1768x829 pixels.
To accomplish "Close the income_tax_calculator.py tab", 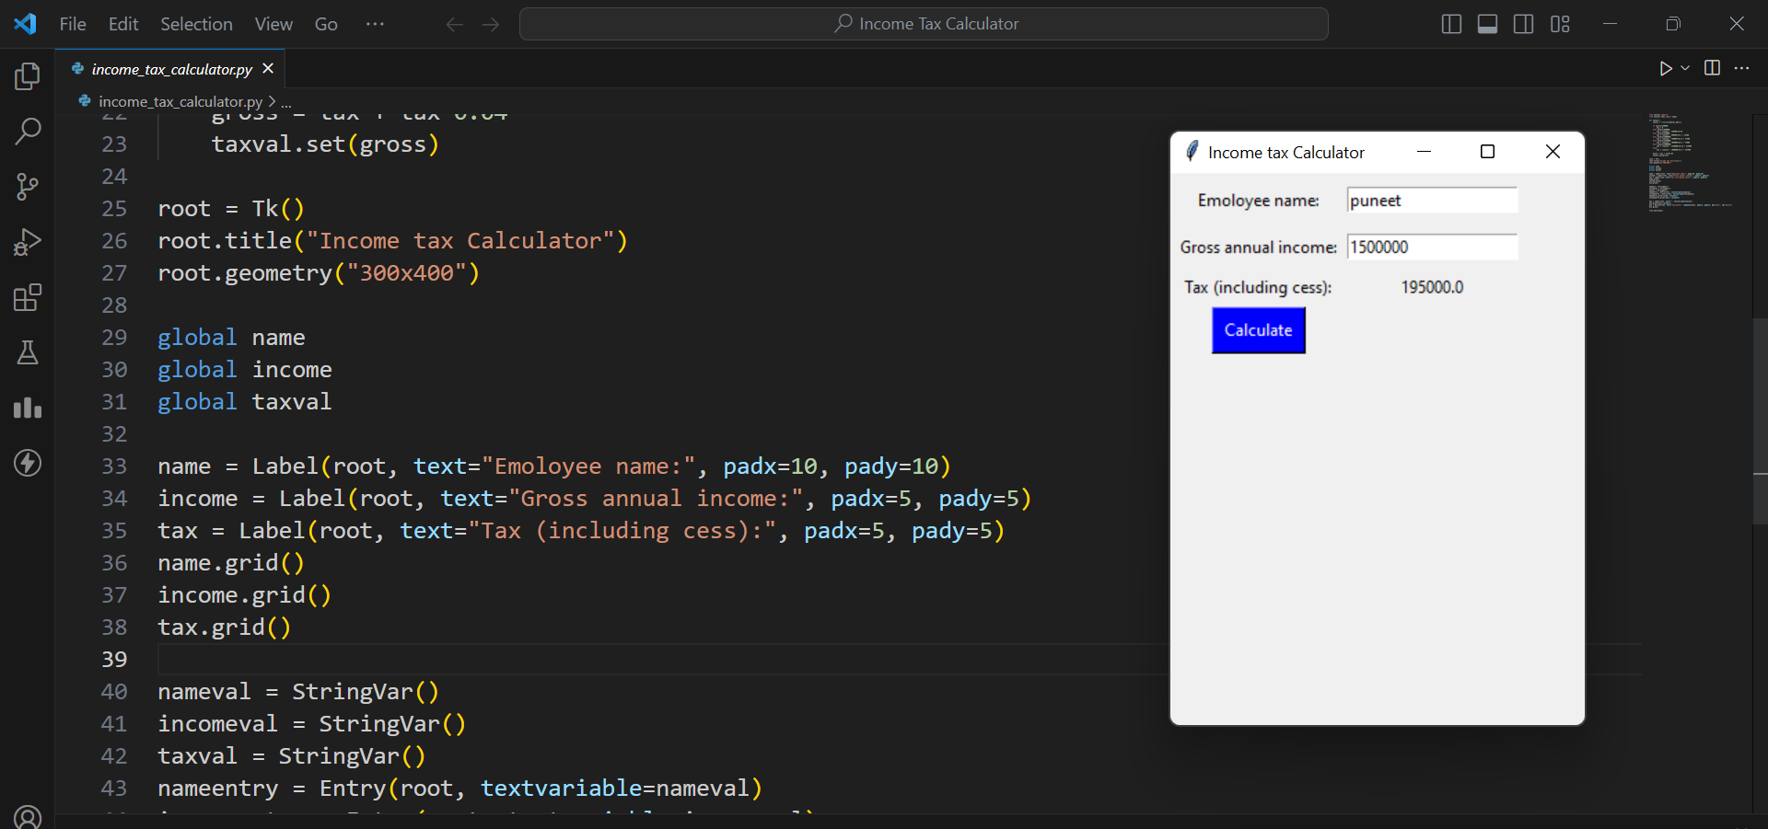I will point(268,68).
